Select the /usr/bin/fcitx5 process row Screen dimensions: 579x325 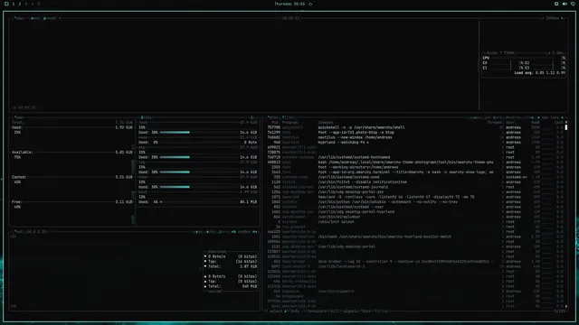point(415,182)
